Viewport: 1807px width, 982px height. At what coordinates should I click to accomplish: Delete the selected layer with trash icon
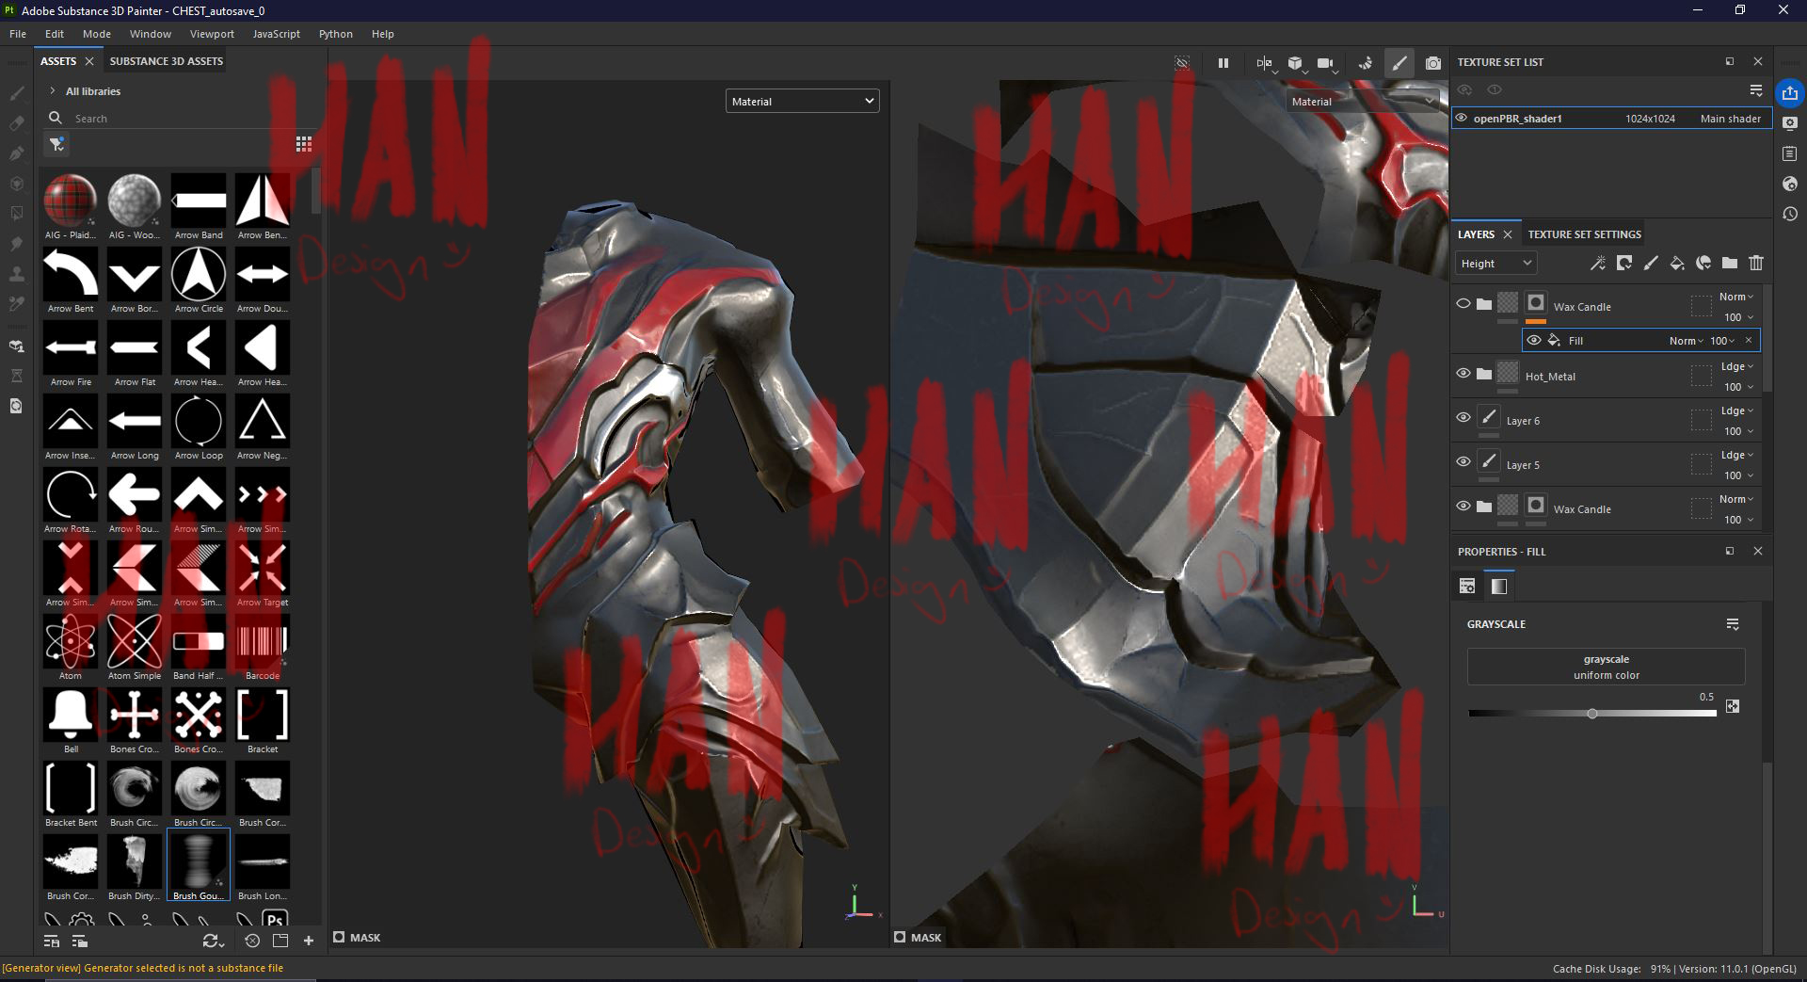pyautogui.click(x=1755, y=264)
